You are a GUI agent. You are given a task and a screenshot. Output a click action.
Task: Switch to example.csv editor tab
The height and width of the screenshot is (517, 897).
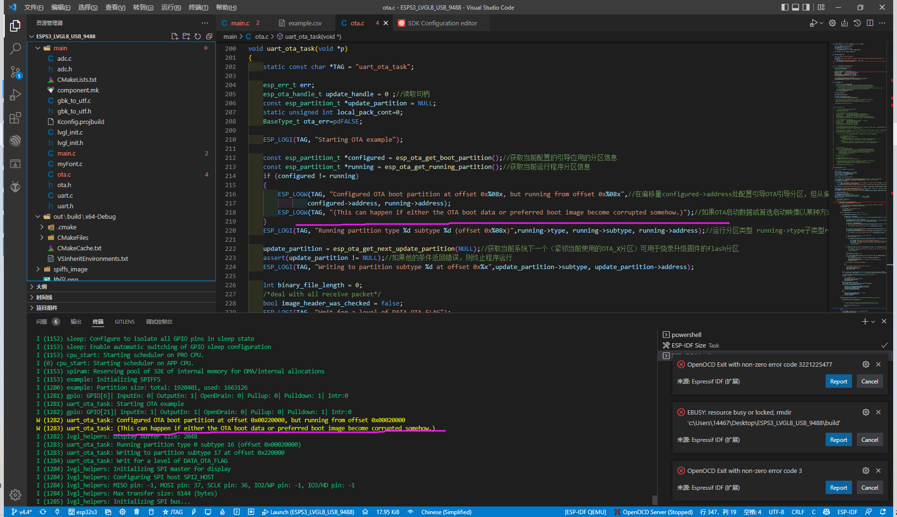click(304, 23)
